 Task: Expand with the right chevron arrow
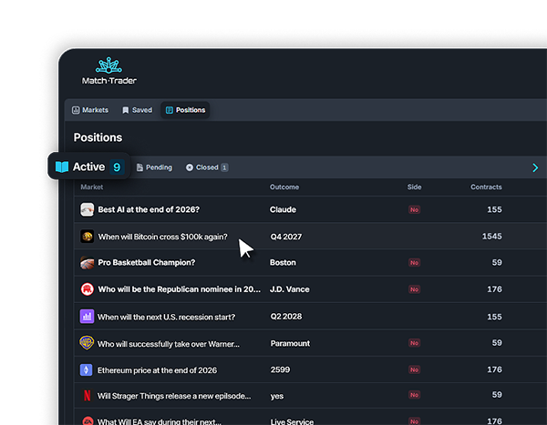535,167
